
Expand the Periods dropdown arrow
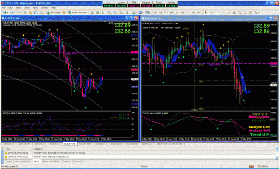[x=143, y=12]
